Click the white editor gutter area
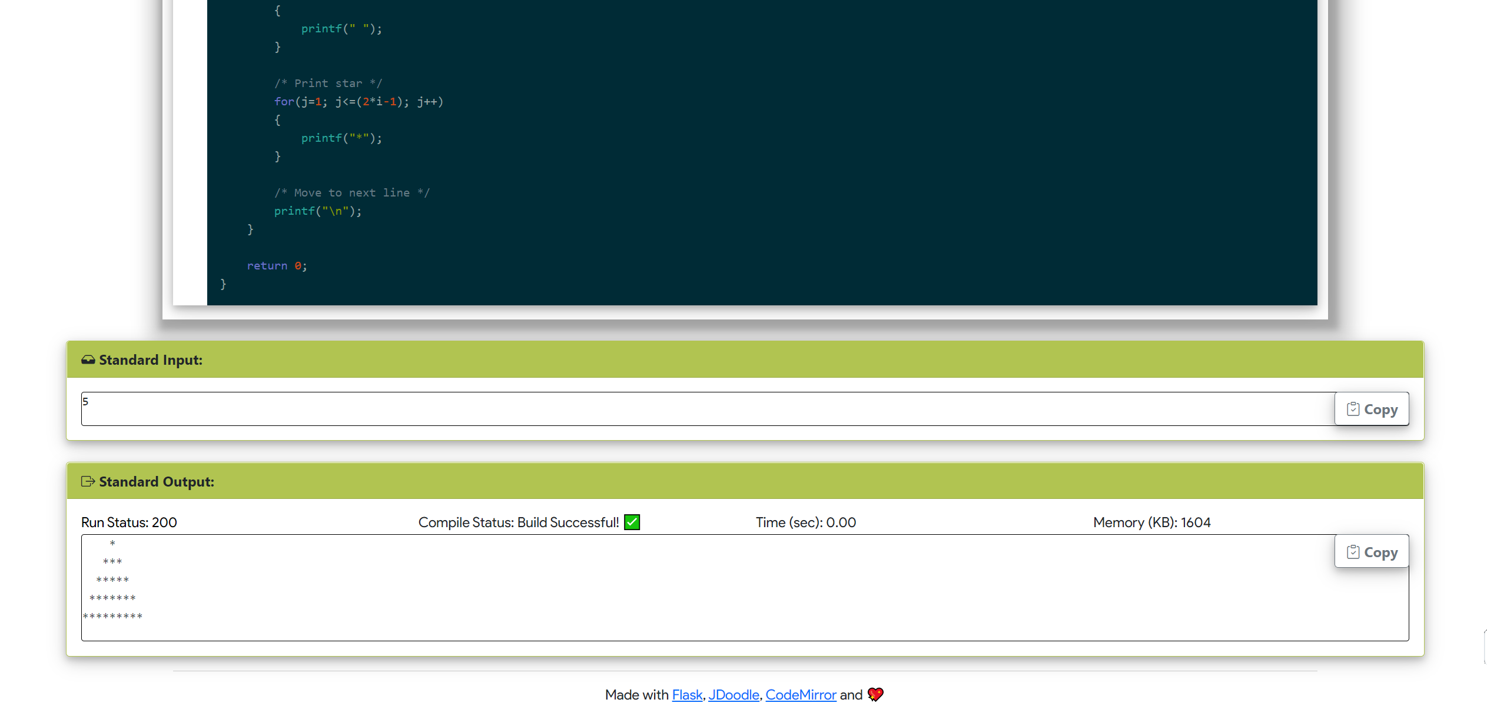This screenshot has height=716, width=1487. 190,153
